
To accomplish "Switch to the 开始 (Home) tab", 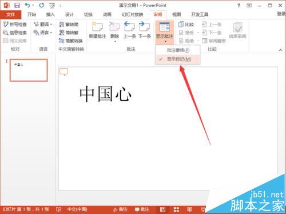I will 31,14.
